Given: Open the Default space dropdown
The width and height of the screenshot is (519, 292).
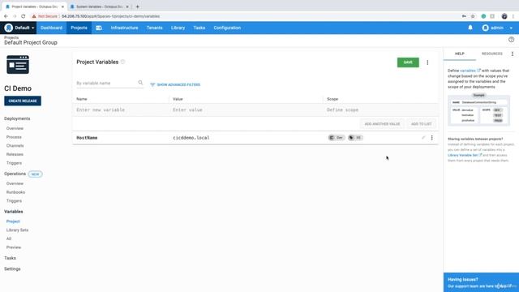Looking at the screenshot, I should pos(24,28).
